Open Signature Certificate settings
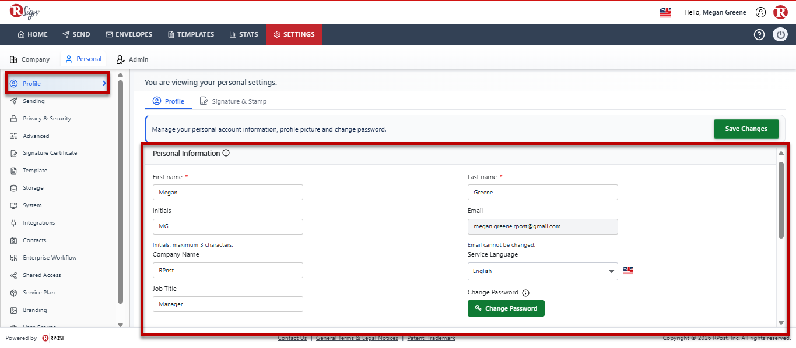The height and width of the screenshot is (348, 796). (x=50, y=153)
